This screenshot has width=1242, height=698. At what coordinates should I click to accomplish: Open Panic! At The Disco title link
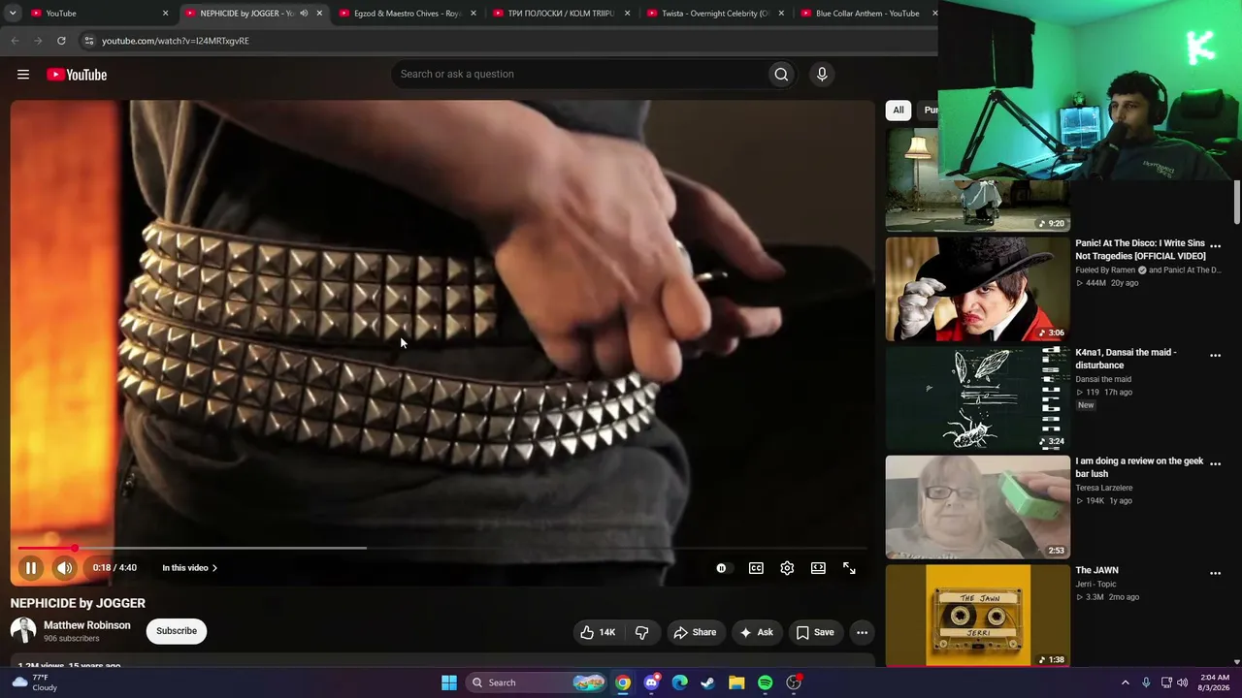click(1140, 249)
